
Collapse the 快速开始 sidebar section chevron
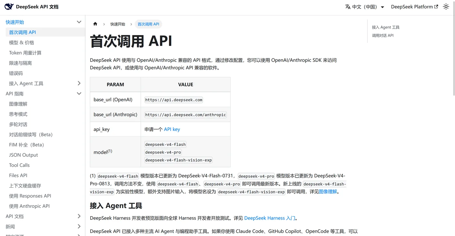(x=79, y=22)
